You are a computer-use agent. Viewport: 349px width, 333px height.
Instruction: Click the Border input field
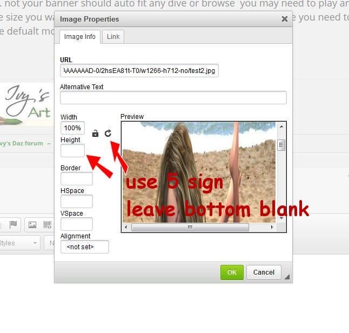coord(77,178)
